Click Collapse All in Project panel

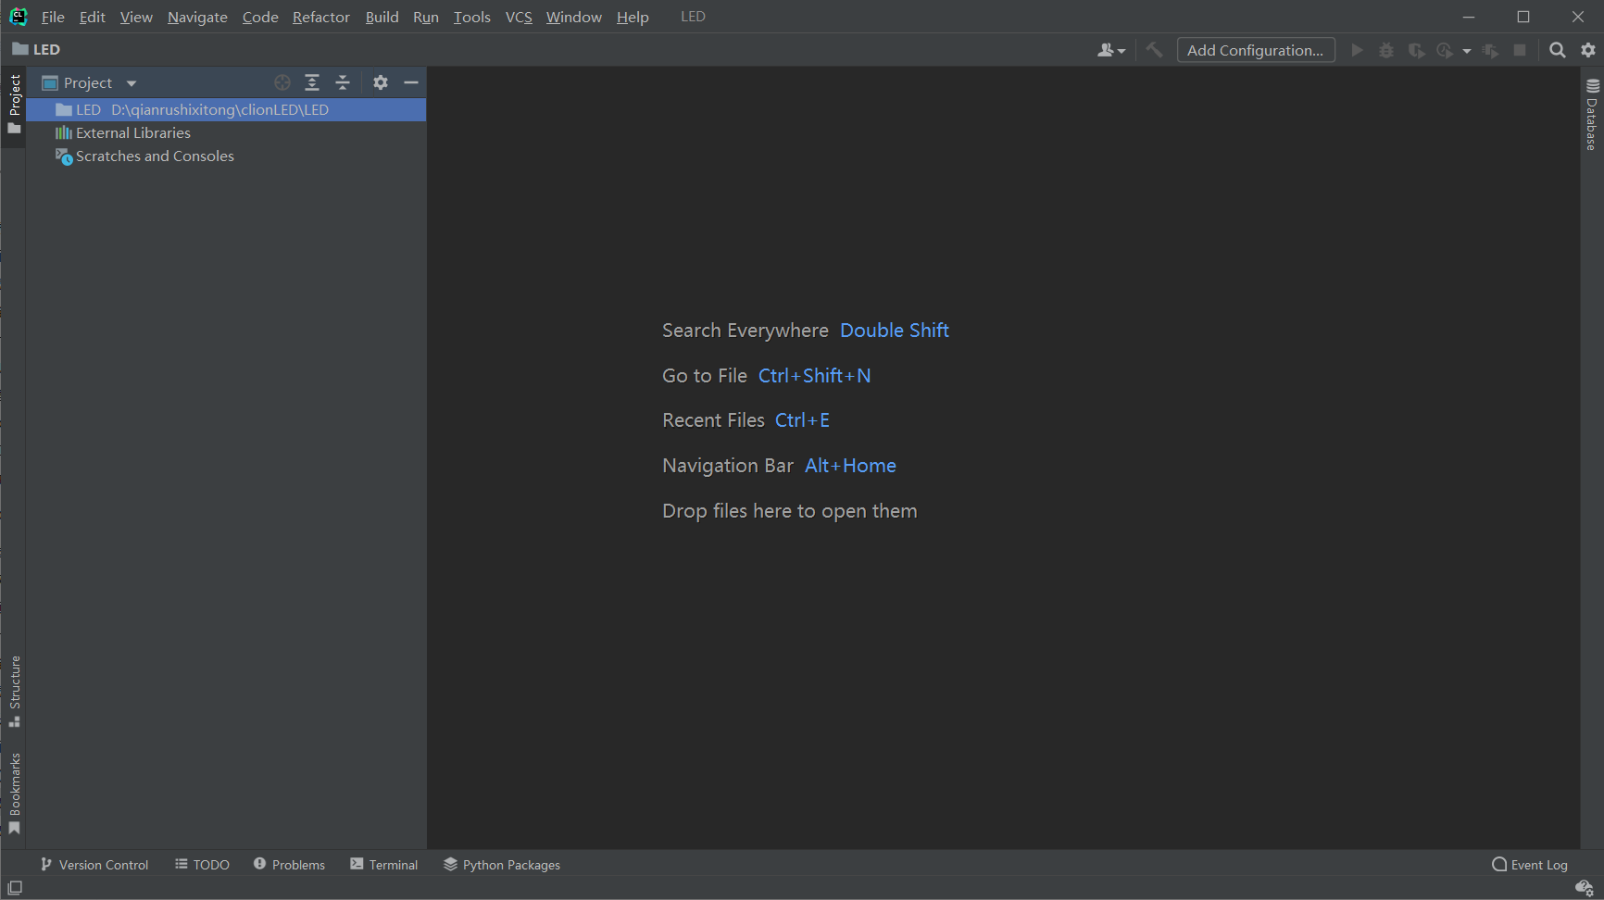tap(343, 82)
